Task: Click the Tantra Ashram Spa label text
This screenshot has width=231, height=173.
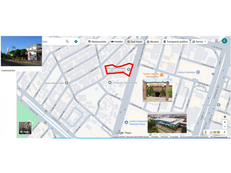Action: 54,83
